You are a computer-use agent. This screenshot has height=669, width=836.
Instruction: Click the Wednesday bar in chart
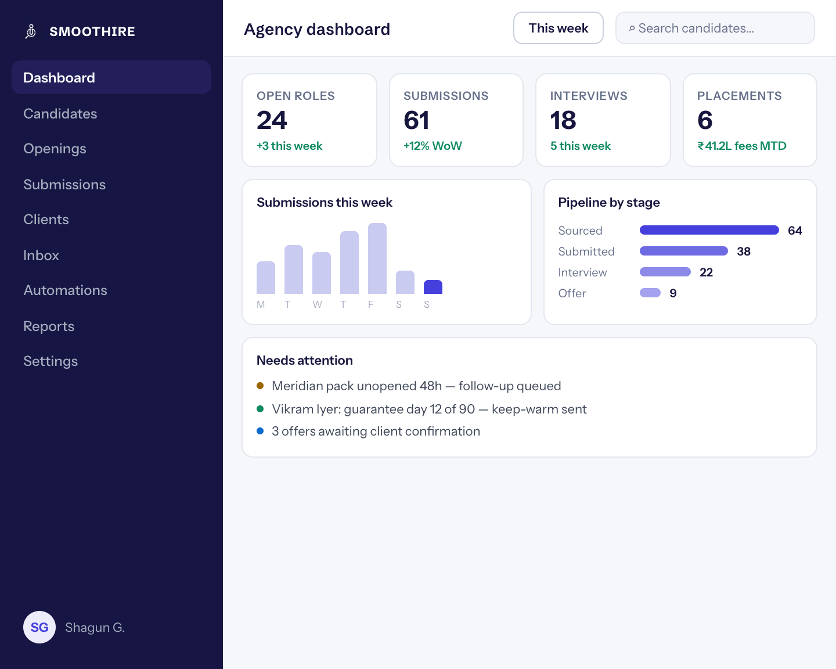(322, 273)
